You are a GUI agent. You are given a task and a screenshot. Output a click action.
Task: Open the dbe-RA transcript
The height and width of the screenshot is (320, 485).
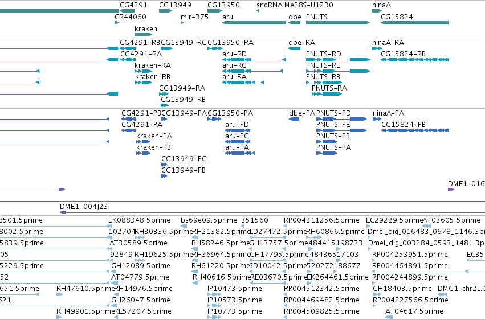295,48
